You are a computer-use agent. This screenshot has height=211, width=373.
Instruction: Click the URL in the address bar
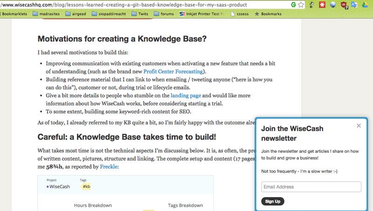124,5
